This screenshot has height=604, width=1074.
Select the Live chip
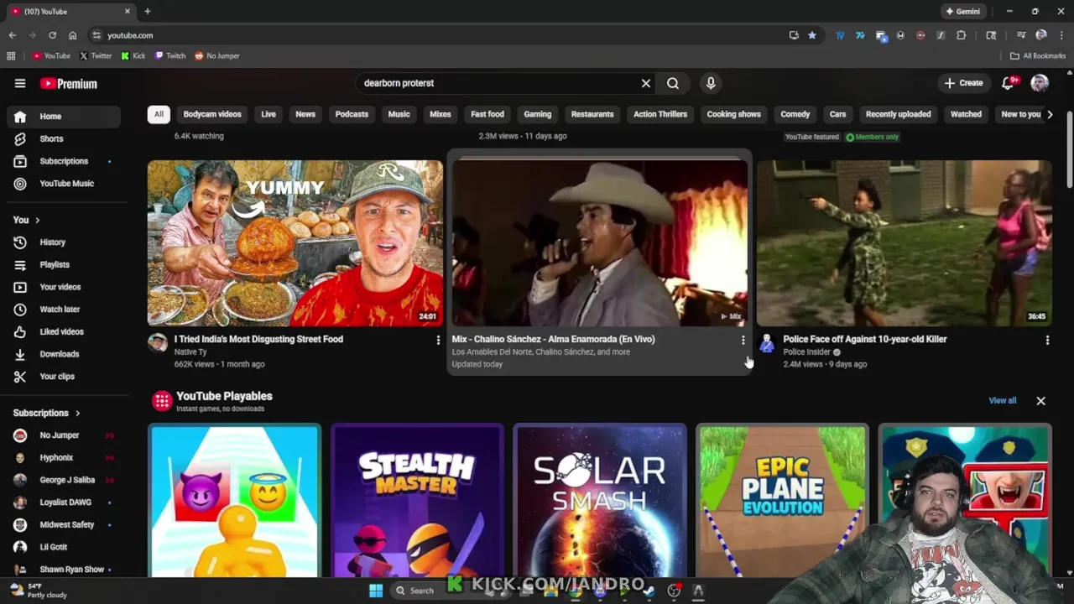pos(268,114)
